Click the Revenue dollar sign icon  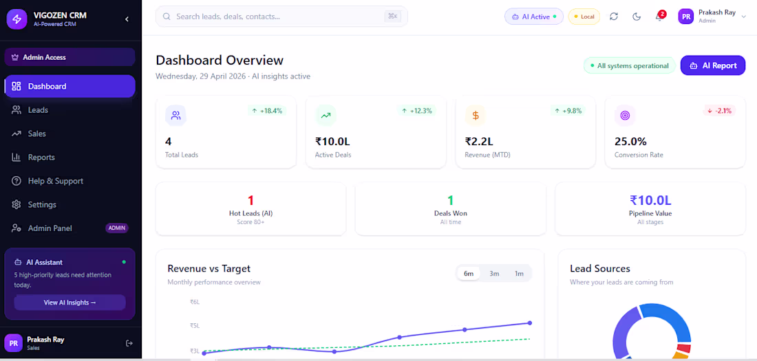click(476, 116)
